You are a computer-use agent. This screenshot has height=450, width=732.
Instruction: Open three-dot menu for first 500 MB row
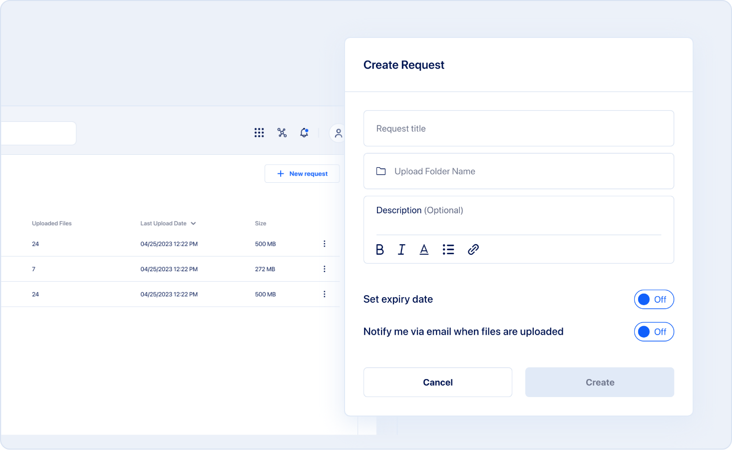pyautogui.click(x=324, y=244)
